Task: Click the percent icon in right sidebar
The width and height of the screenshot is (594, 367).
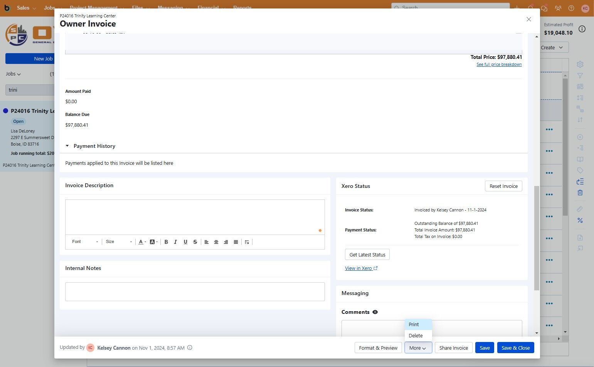Action: pos(580,220)
